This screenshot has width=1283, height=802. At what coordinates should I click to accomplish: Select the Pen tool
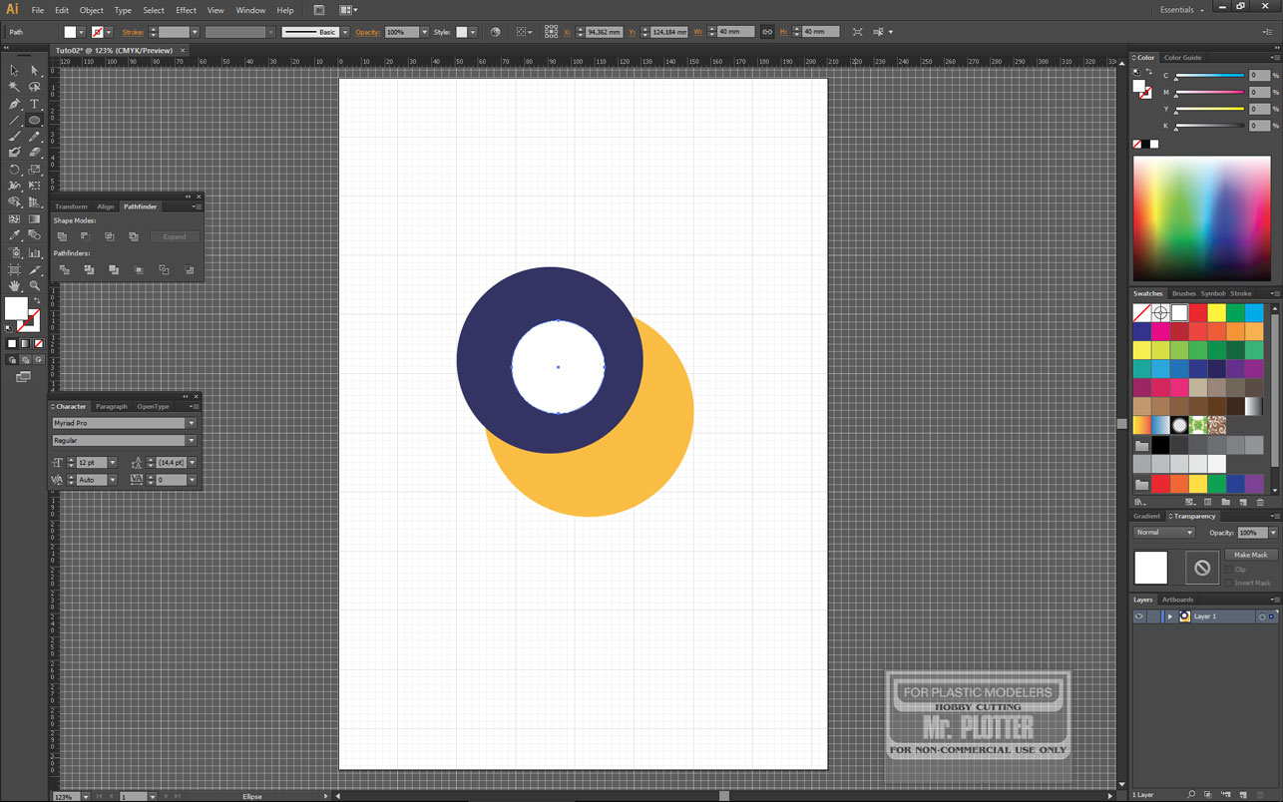(14, 104)
